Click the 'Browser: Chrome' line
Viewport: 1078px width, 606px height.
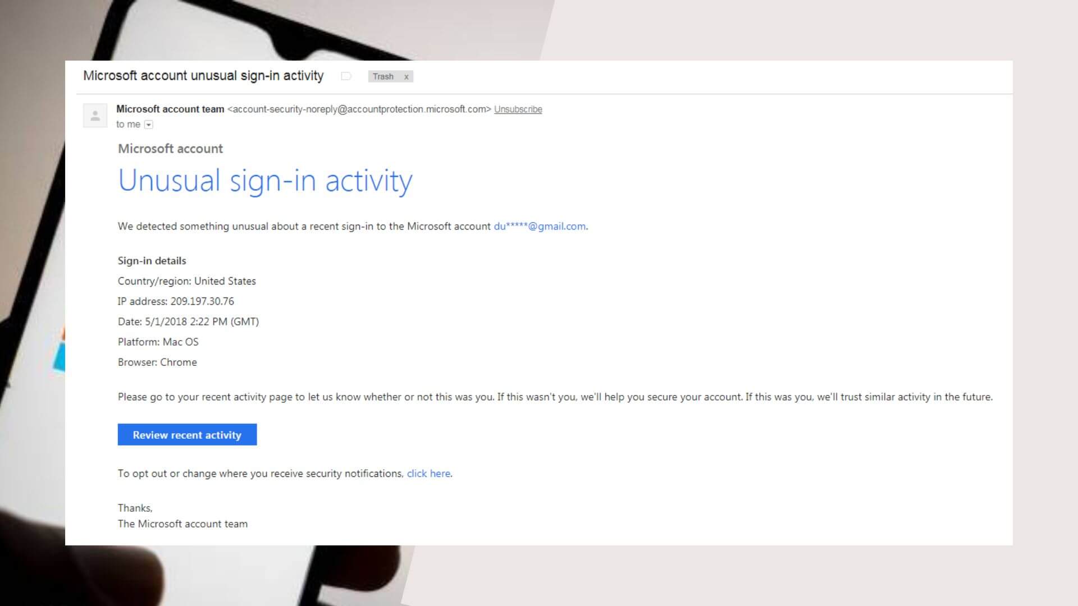[x=157, y=362]
